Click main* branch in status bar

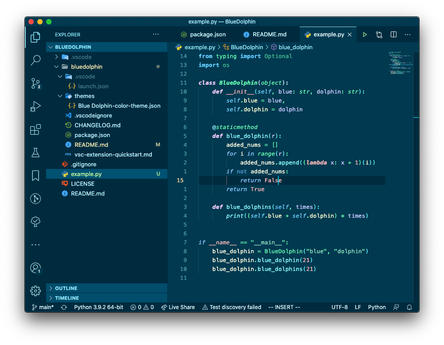[43, 307]
